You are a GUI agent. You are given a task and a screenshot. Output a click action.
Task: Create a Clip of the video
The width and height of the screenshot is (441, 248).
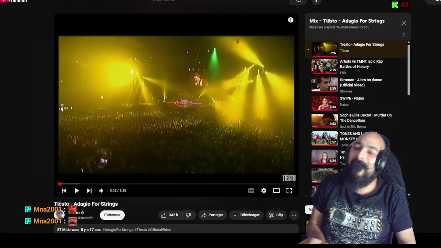pos(276,215)
